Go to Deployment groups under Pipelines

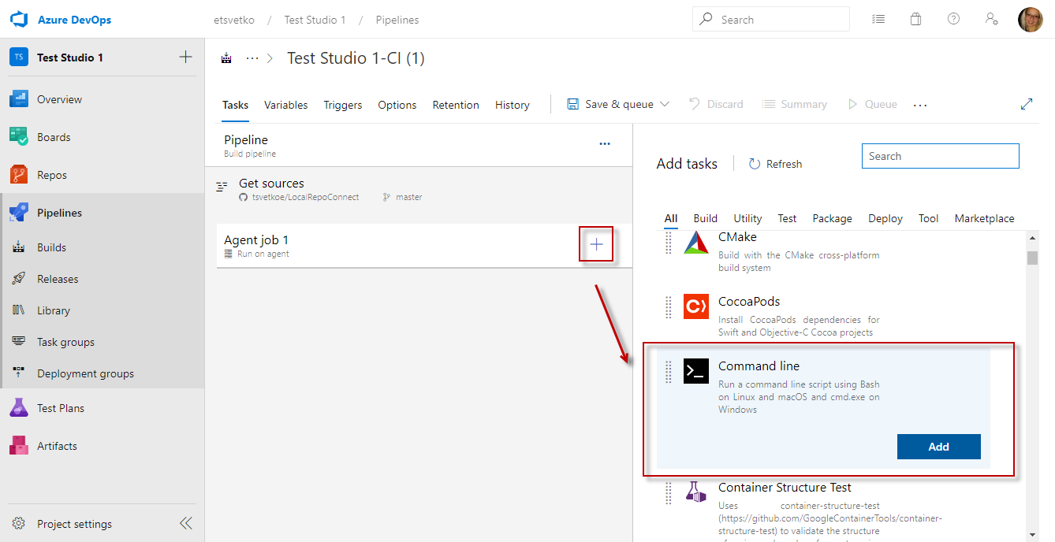[103, 373]
